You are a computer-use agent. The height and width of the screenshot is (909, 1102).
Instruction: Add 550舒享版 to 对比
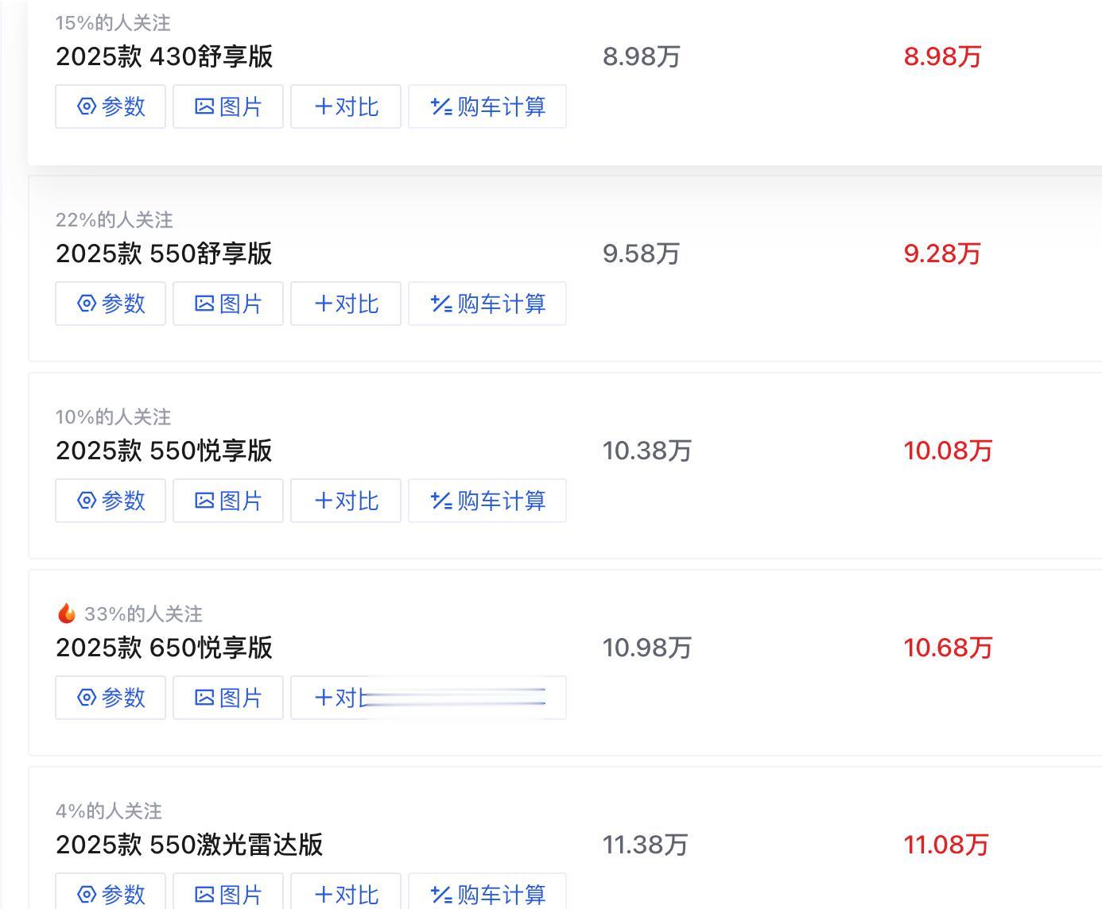tap(346, 304)
